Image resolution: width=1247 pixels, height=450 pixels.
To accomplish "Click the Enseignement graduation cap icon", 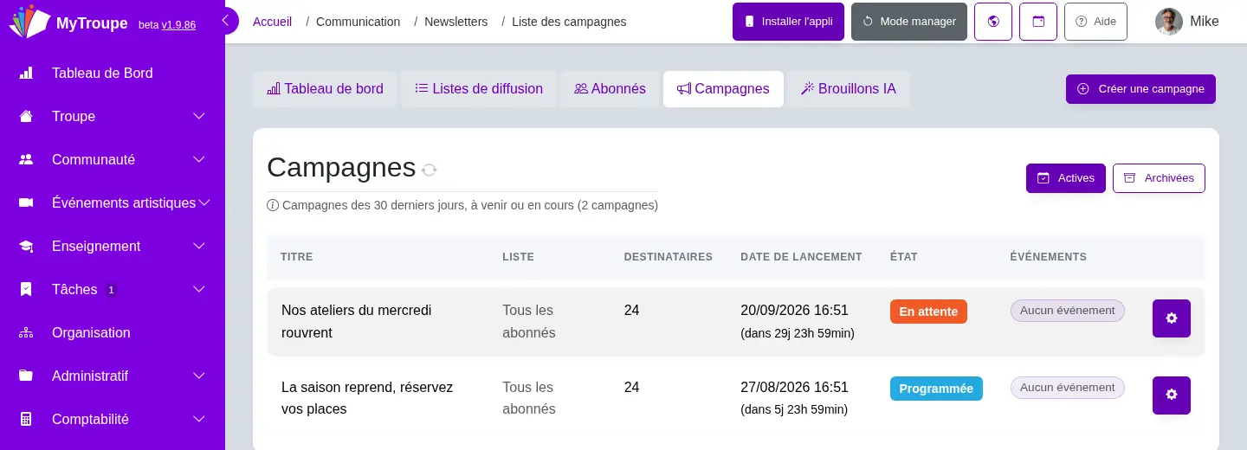I will 26,247.
